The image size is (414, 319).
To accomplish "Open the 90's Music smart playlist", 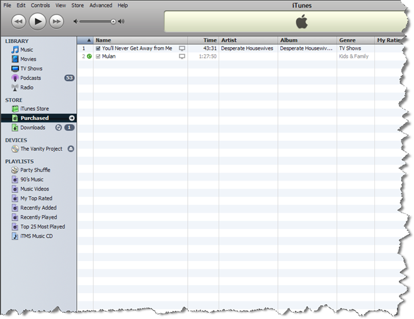I will click(x=32, y=179).
